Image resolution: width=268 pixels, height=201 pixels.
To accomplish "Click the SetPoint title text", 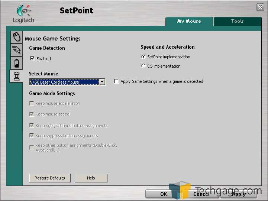I will click(x=77, y=10).
